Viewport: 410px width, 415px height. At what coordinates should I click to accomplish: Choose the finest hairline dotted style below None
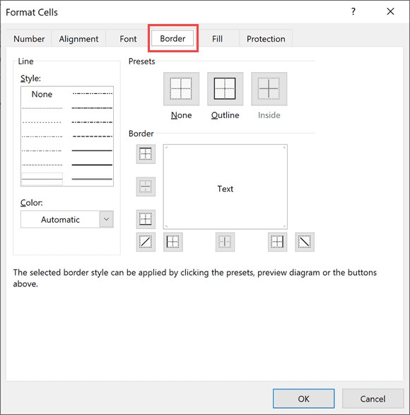(42, 108)
